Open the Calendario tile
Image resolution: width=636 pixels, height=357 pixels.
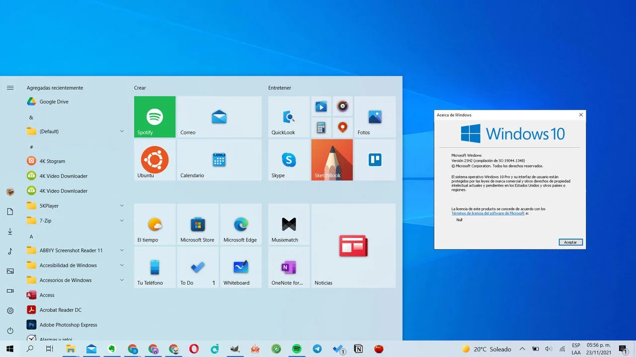pyautogui.click(x=219, y=160)
